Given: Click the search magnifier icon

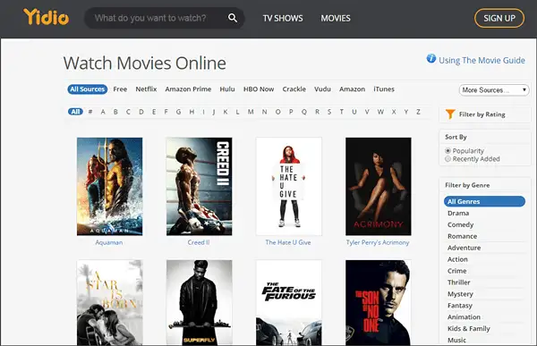Looking at the screenshot, I should [x=233, y=18].
